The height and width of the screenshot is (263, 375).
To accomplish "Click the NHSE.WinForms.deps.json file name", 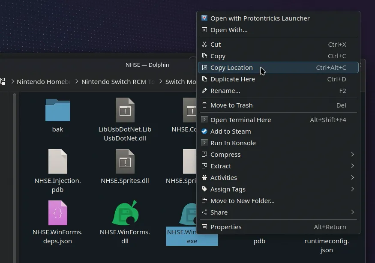I will coord(57,236).
